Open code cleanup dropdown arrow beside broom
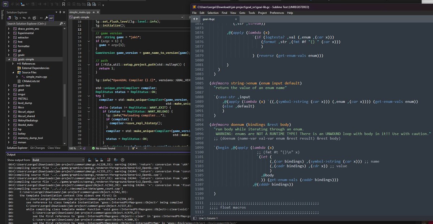The width and height of the screenshot is (433, 224). 137,148
